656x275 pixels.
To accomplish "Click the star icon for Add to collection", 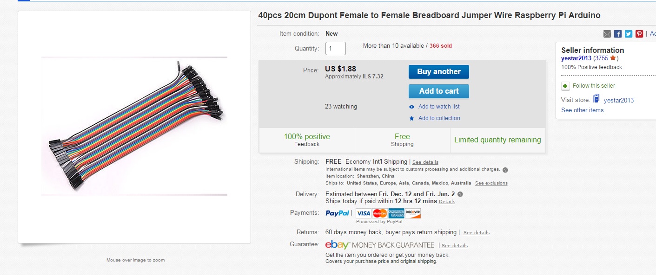I will click(x=411, y=118).
